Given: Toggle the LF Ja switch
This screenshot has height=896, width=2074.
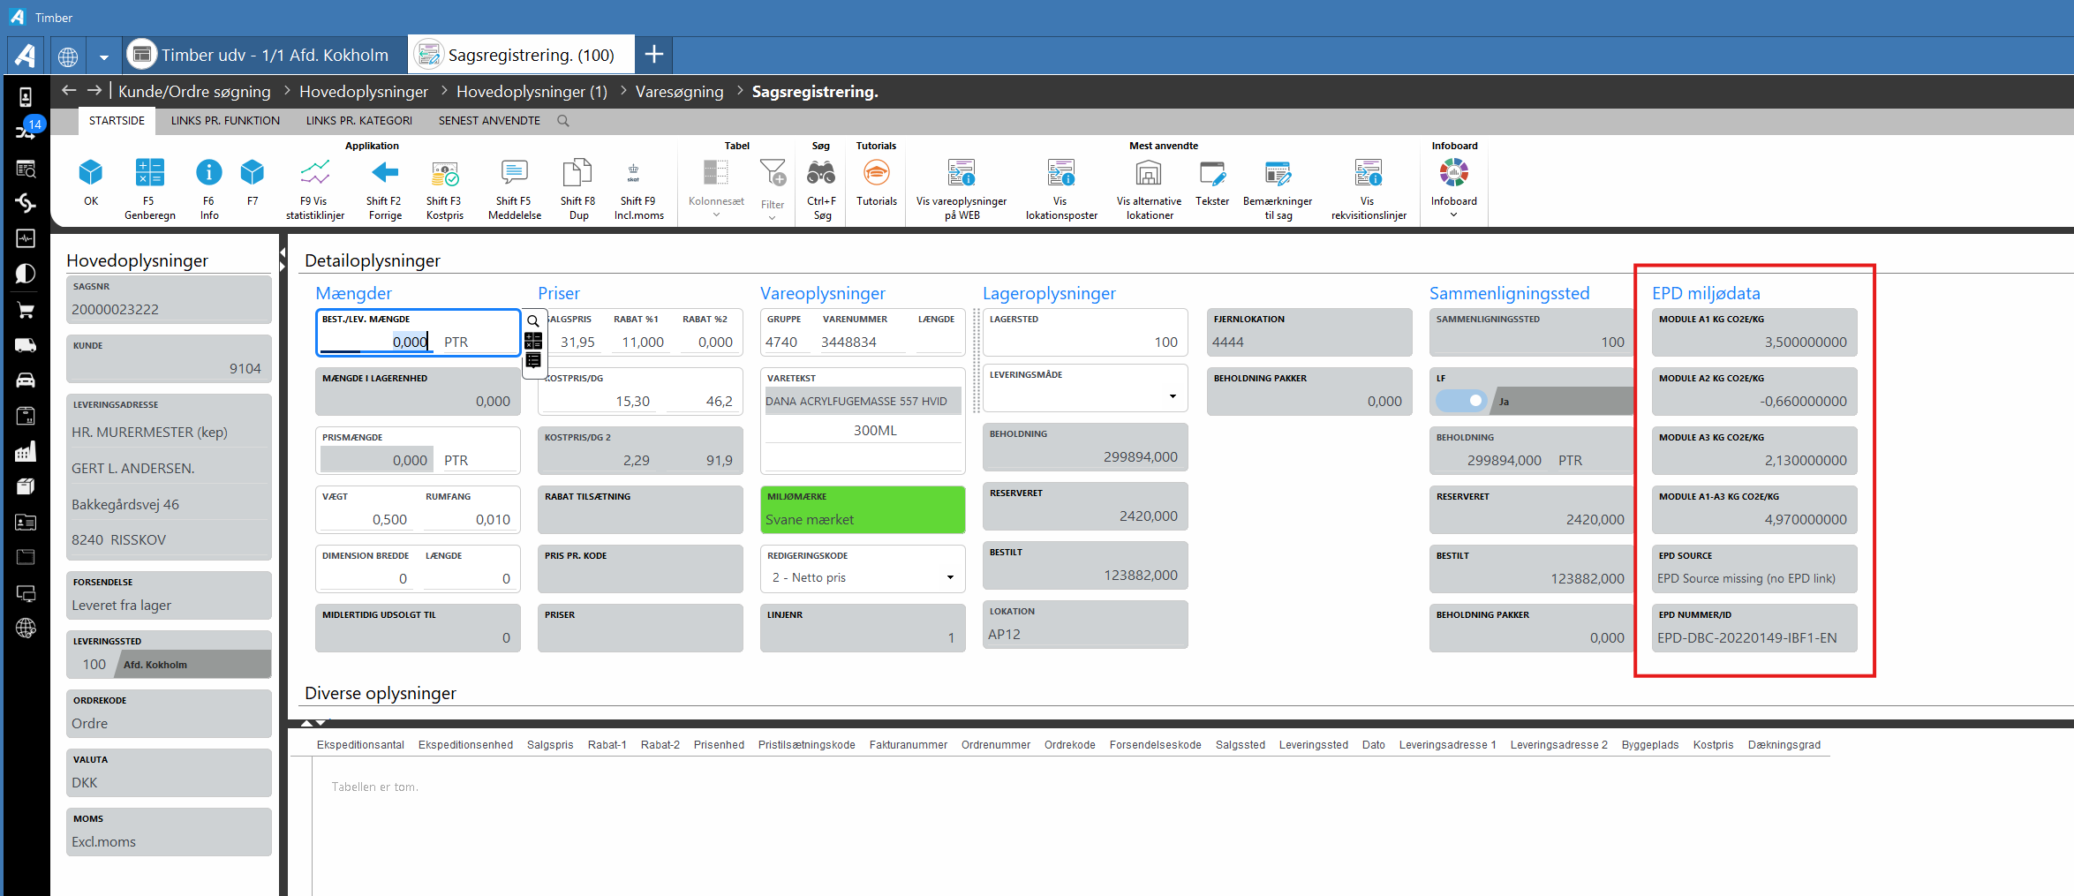Looking at the screenshot, I should pos(1462,401).
